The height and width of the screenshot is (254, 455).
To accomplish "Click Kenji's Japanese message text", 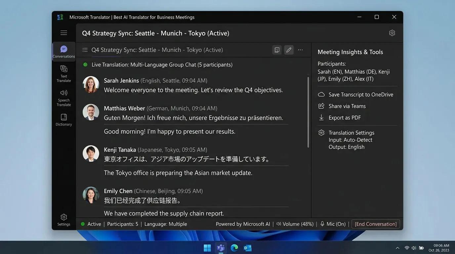I will [x=187, y=159].
